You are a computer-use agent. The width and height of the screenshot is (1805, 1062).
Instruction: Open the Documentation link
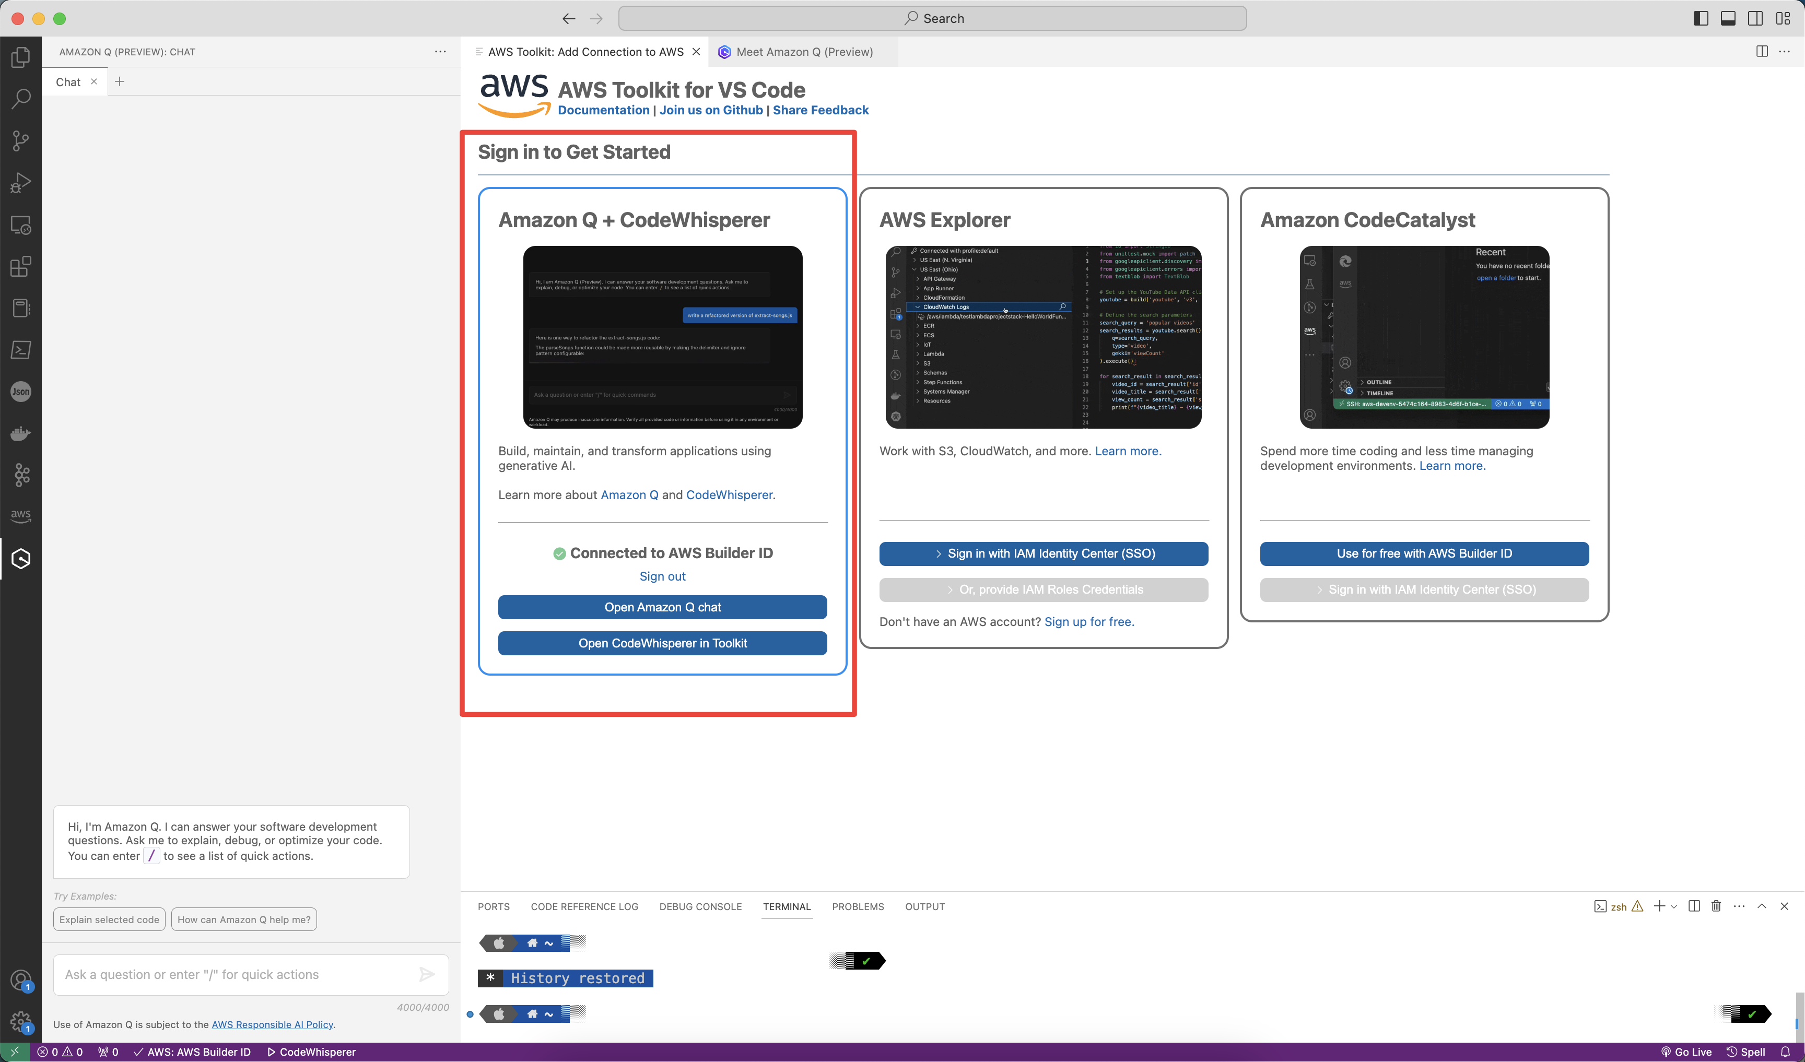point(603,110)
